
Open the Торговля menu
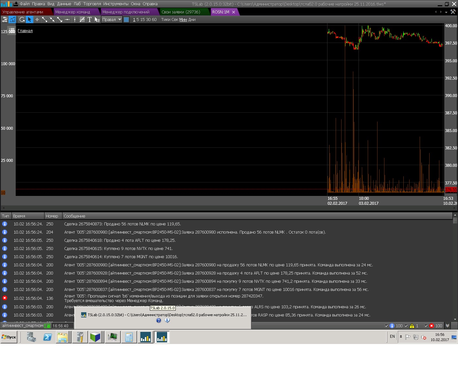(x=92, y=4)
